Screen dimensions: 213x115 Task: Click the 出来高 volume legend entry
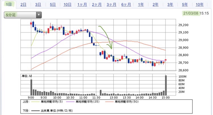(x=52, y=111)
